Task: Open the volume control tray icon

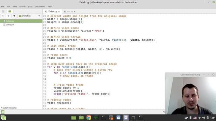Action: tap(204, 118)
